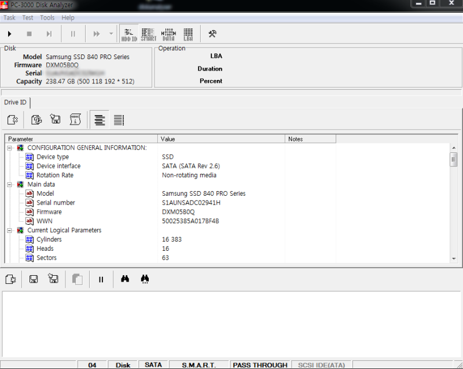Click the log save floppy icon

(34, 279)
